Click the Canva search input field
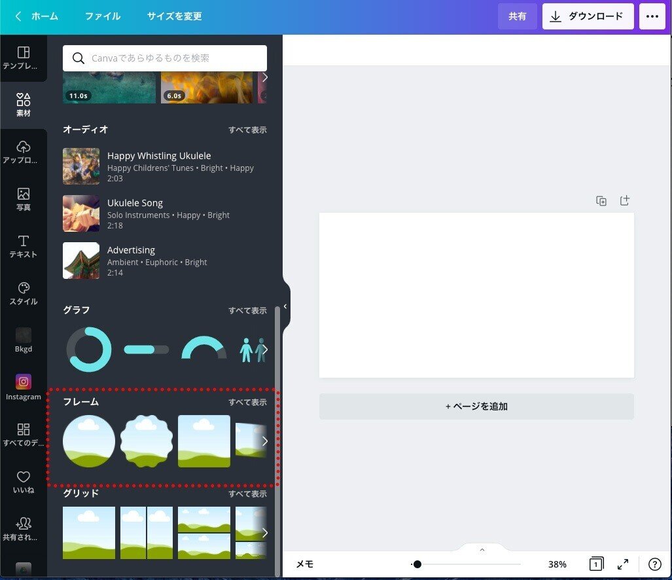This screenshot has height=580, width=672. [x=164, y=58]
